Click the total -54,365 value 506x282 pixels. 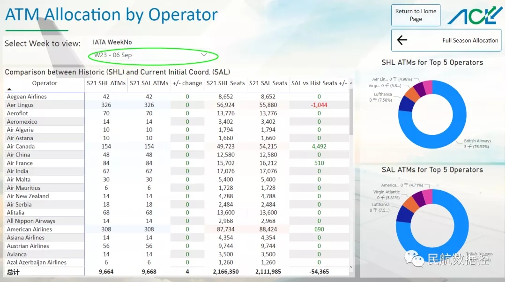tap(319, 272)
